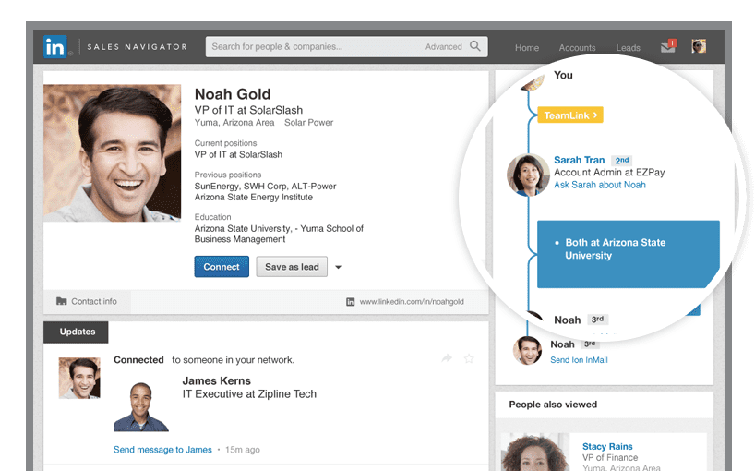Screen dimensions: 755x471
Task: Click 'VP of IT at SolarSlash' headline
Action: [248, 110]
